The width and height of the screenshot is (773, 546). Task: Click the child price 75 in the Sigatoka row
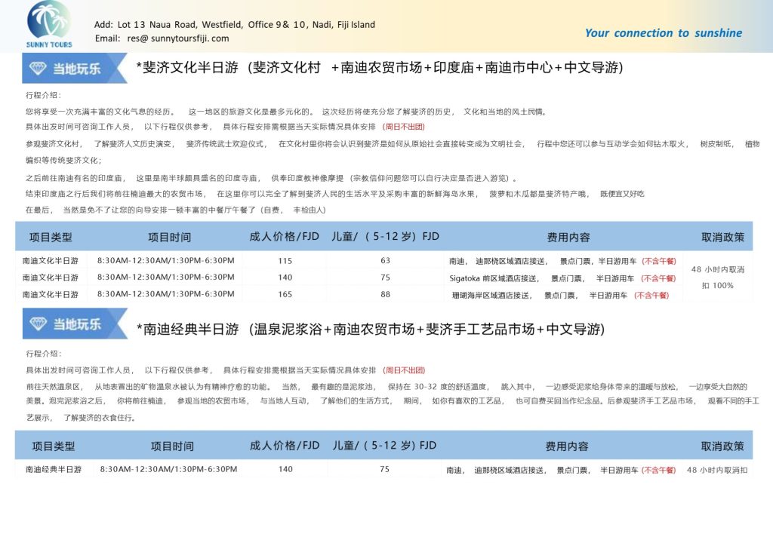(386, 278)
